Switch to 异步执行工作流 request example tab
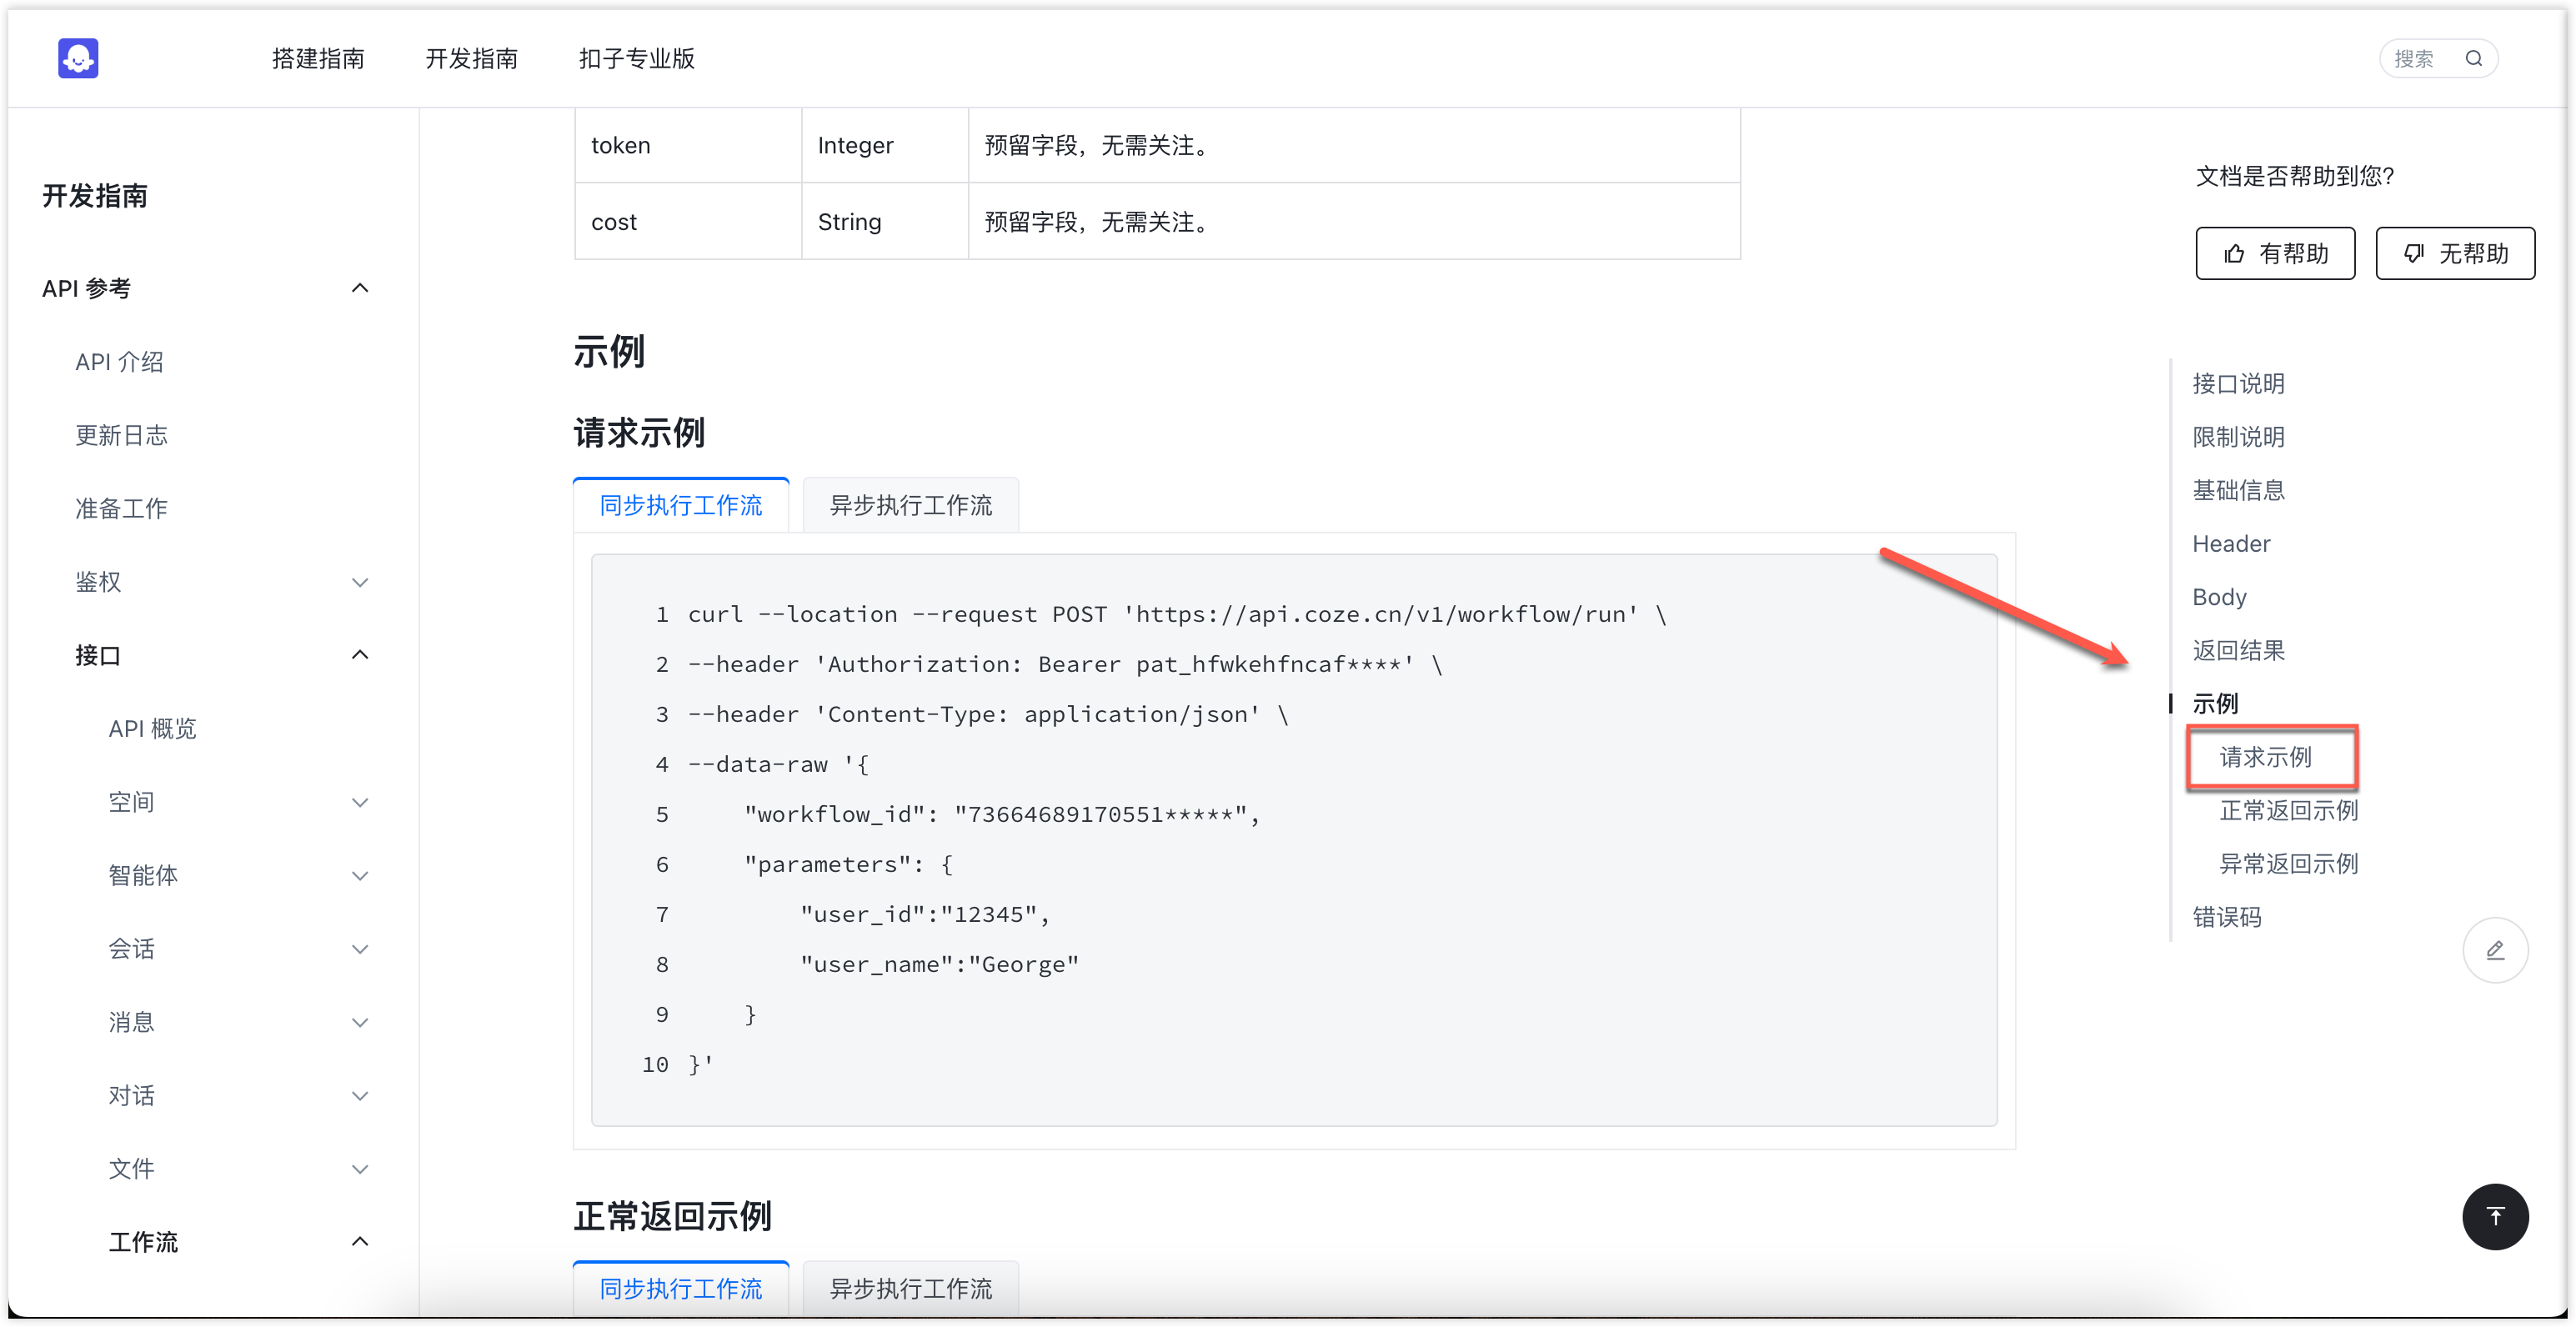This screenshot has width=2576, height=1327. [910, 506]
